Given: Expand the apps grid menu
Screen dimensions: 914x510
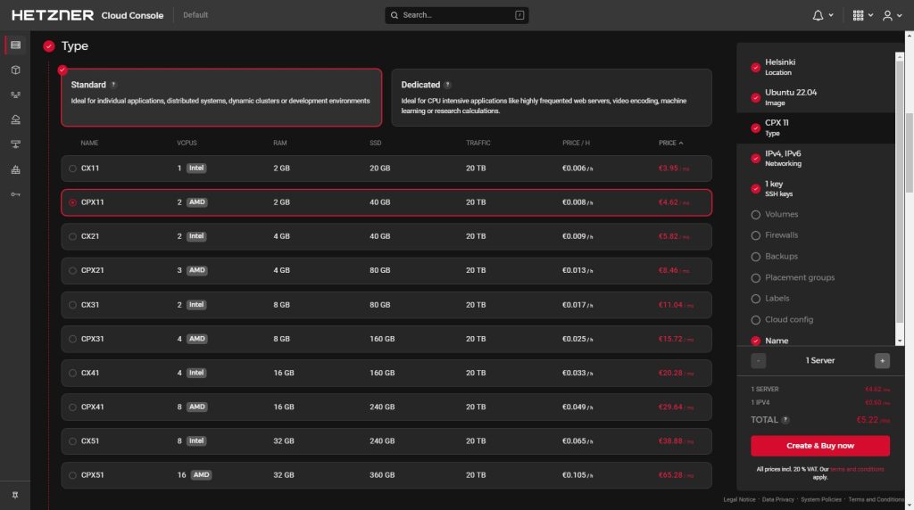Looking at the screenshot, I should (x=862, y=15).
